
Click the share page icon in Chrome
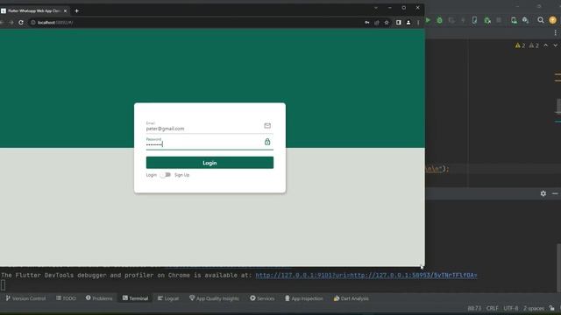[x=377, y=23]
